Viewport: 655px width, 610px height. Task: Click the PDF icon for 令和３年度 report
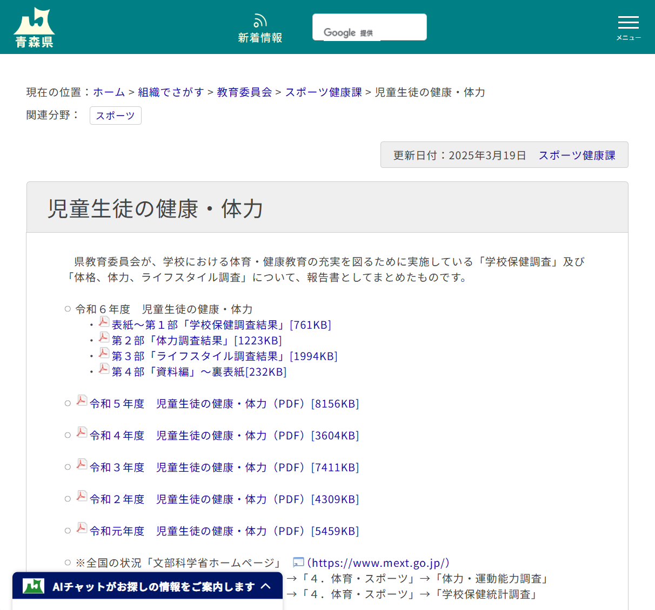coord(81,465)
